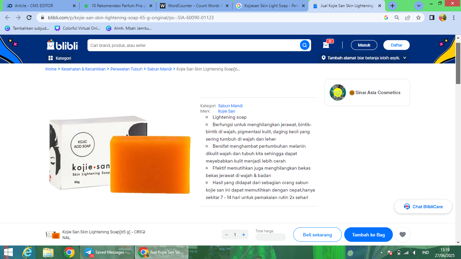Click the Tambah ke Bag button
Screen dimensions: 461x259
point(369,235)
